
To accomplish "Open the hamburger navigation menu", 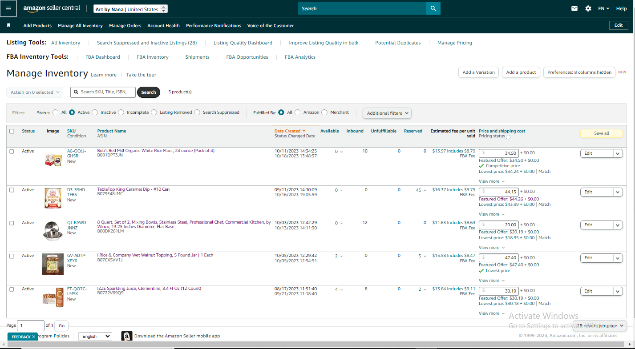I will (8, 8).
